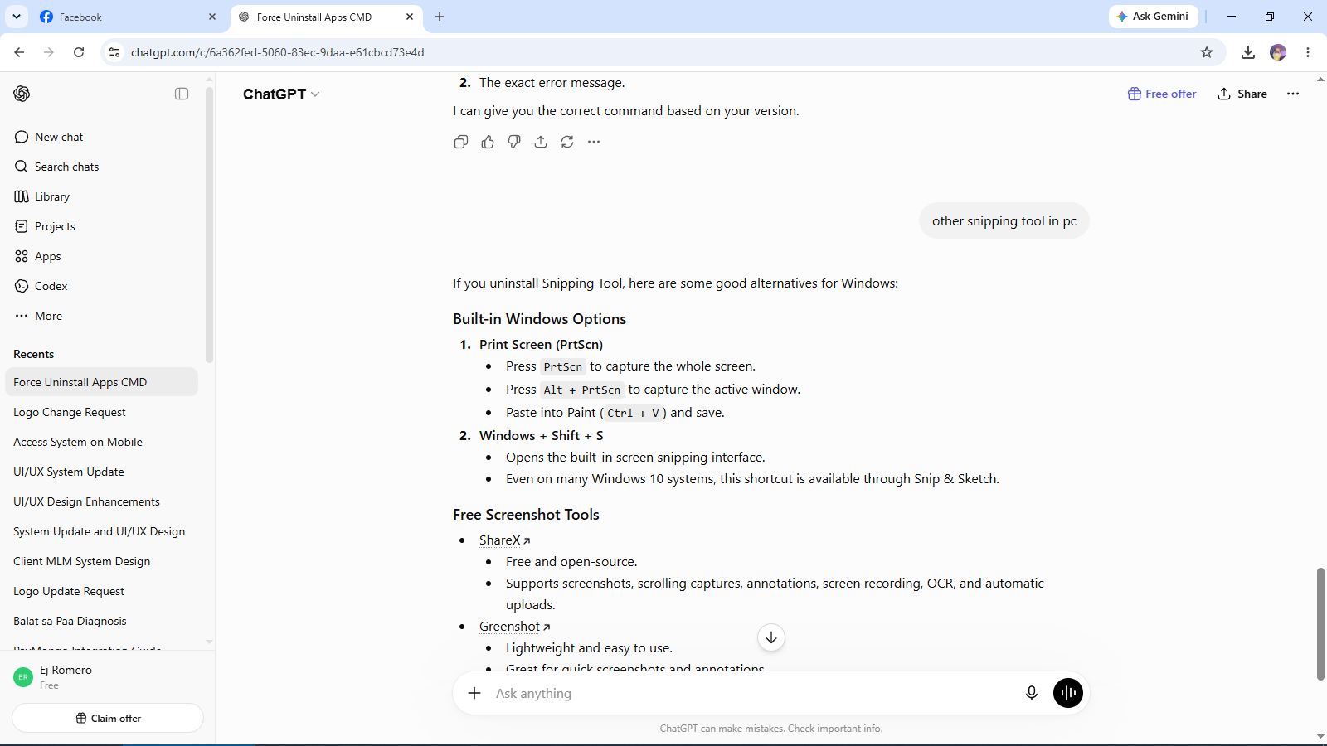Screen dimensions: 1327x746
Task: Regenerate the response with the retry icon
Action: [567, 142]
